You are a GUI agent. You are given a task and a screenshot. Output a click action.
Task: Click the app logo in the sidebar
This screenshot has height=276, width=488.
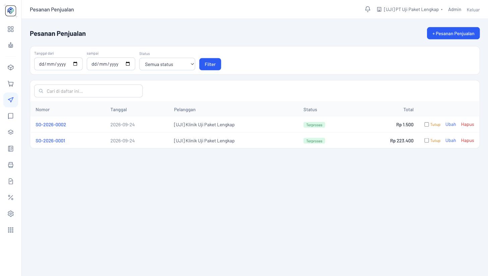(x=11, y=11)
